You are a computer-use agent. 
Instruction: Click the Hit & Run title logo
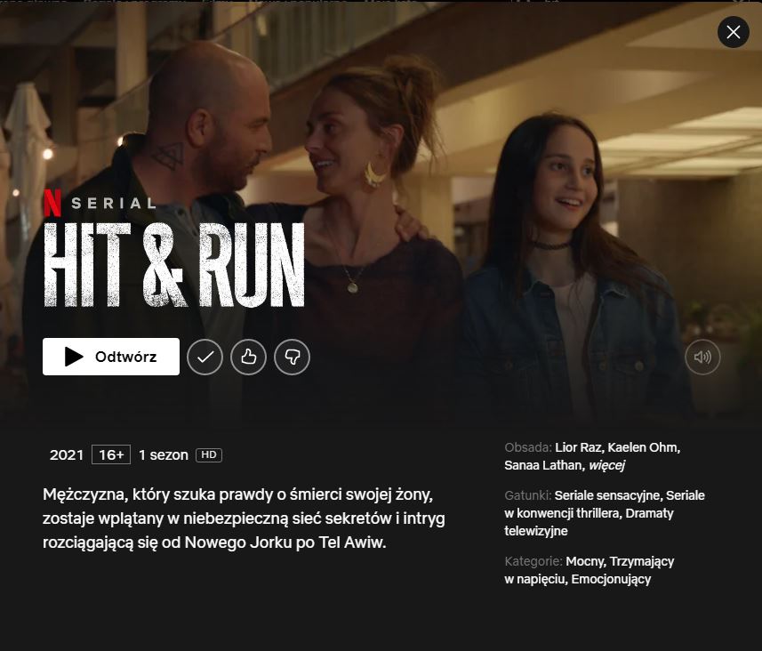tap(174, 265)
